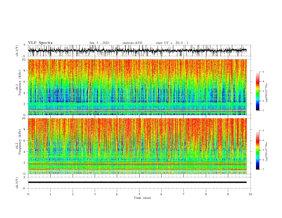The height and width of the screenshot is (218, 282).
Task: Click the "-3" tick on ch.2 colorbar
Action: click(x=262, y=131)
